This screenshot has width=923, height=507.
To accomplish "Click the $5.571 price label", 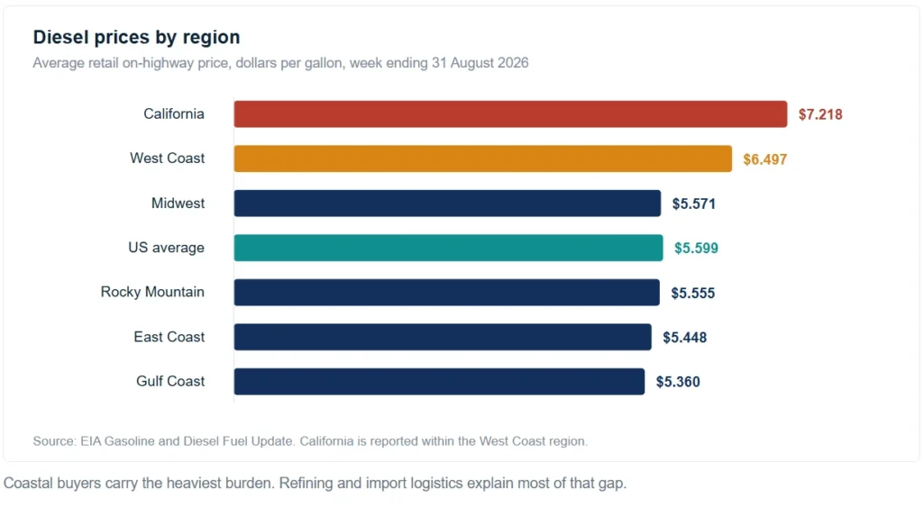I will point(694,204).
